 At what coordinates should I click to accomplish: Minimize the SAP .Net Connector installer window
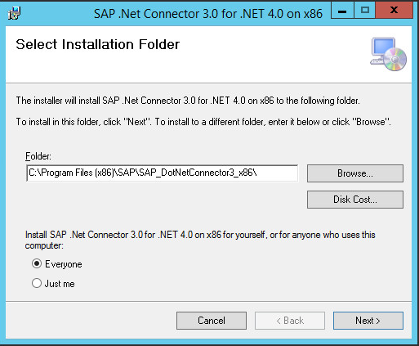pyautogui.click(x=342, y=11)
